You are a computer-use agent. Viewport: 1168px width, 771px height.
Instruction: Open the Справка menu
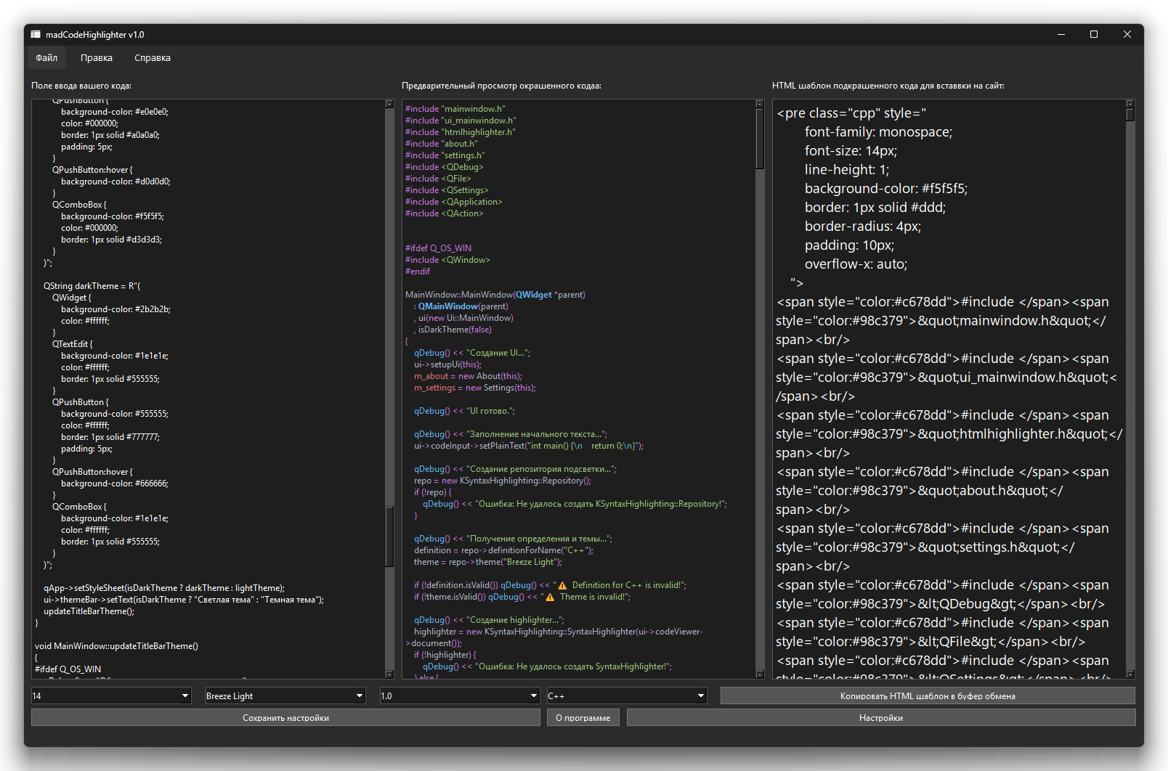click(x=153, y=58)
